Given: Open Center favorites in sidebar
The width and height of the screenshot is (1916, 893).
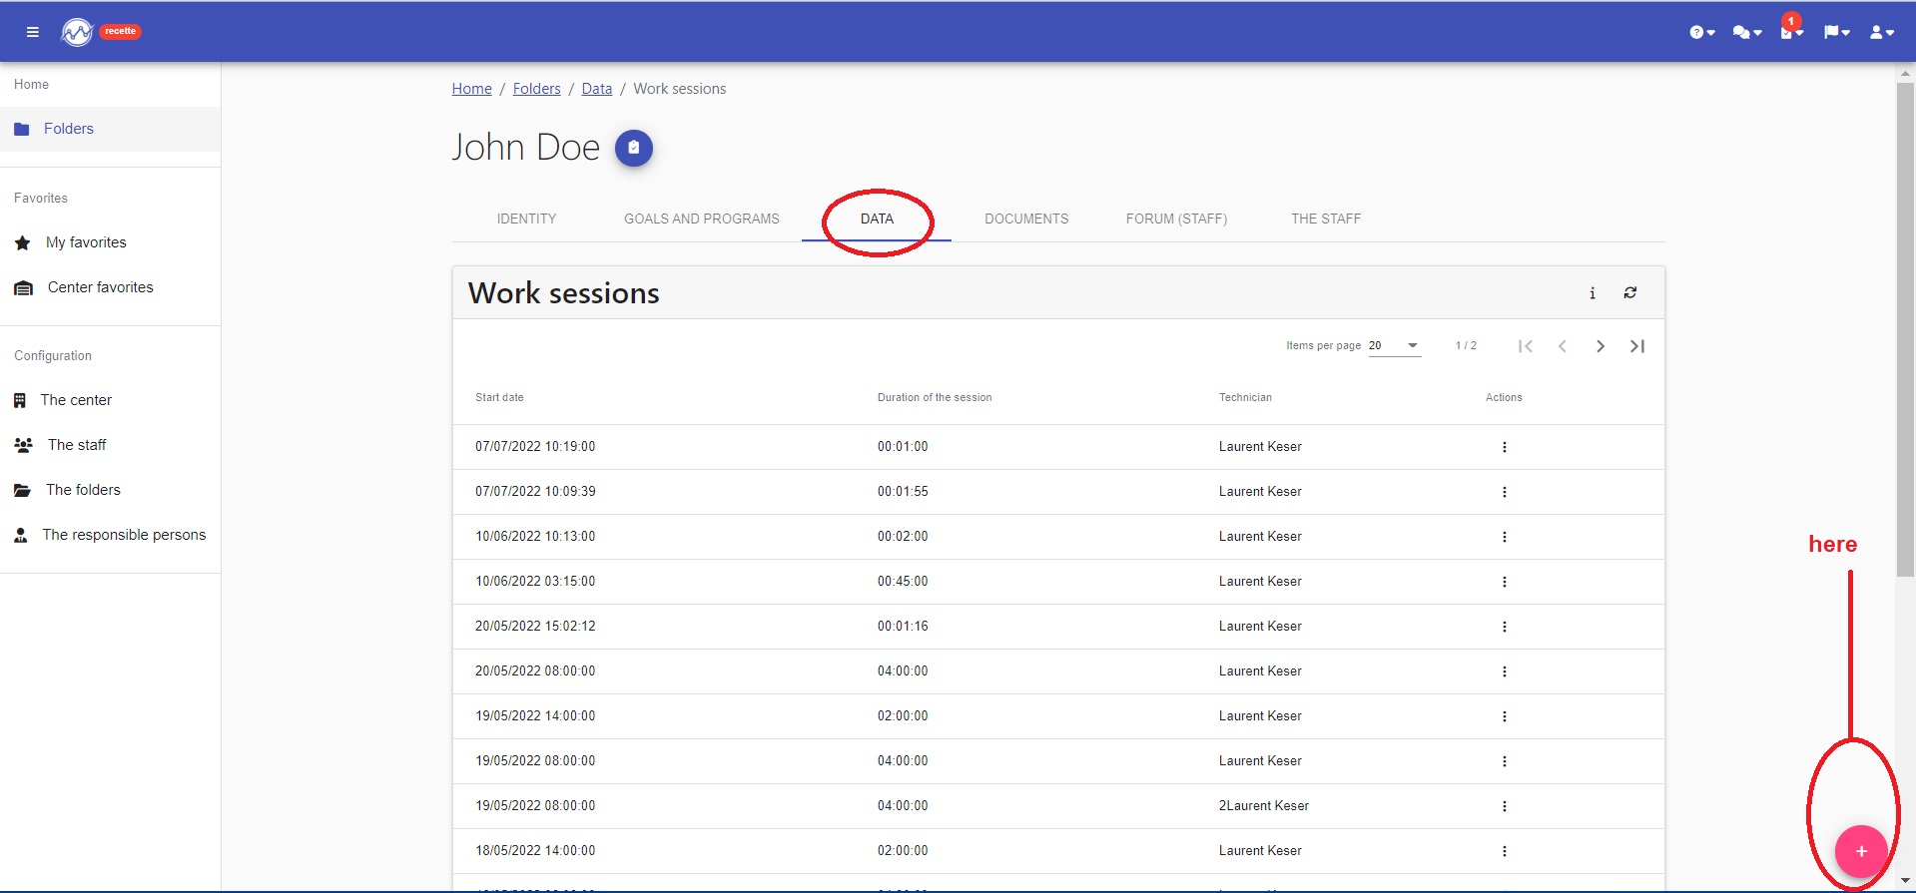Looking at the screenshot, I should click(110, 287).
